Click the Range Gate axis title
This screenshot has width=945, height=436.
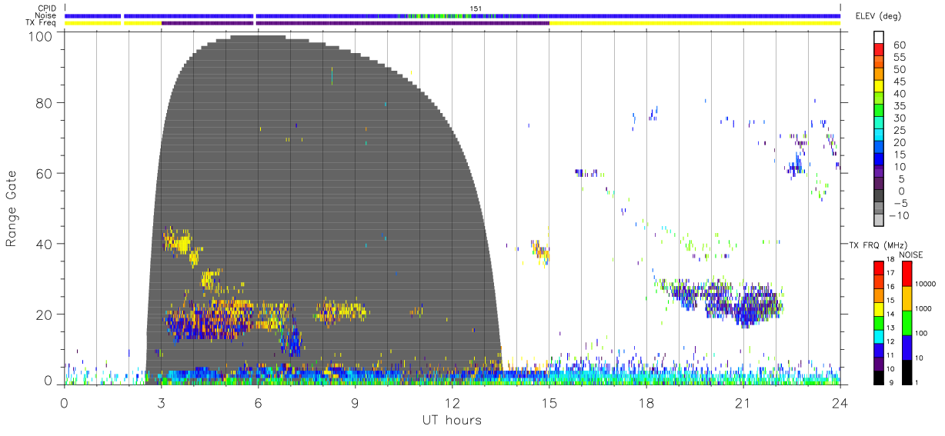click(12, 208)
